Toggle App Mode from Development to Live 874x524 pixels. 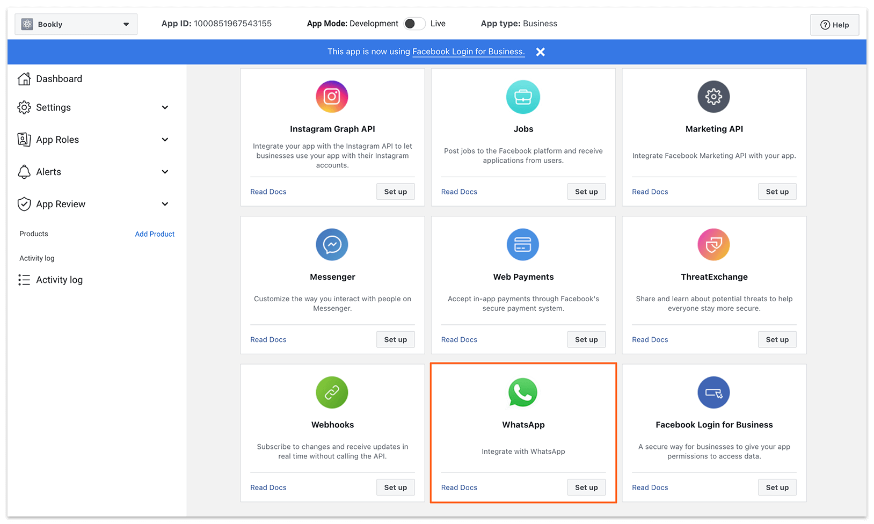(414, 24)
